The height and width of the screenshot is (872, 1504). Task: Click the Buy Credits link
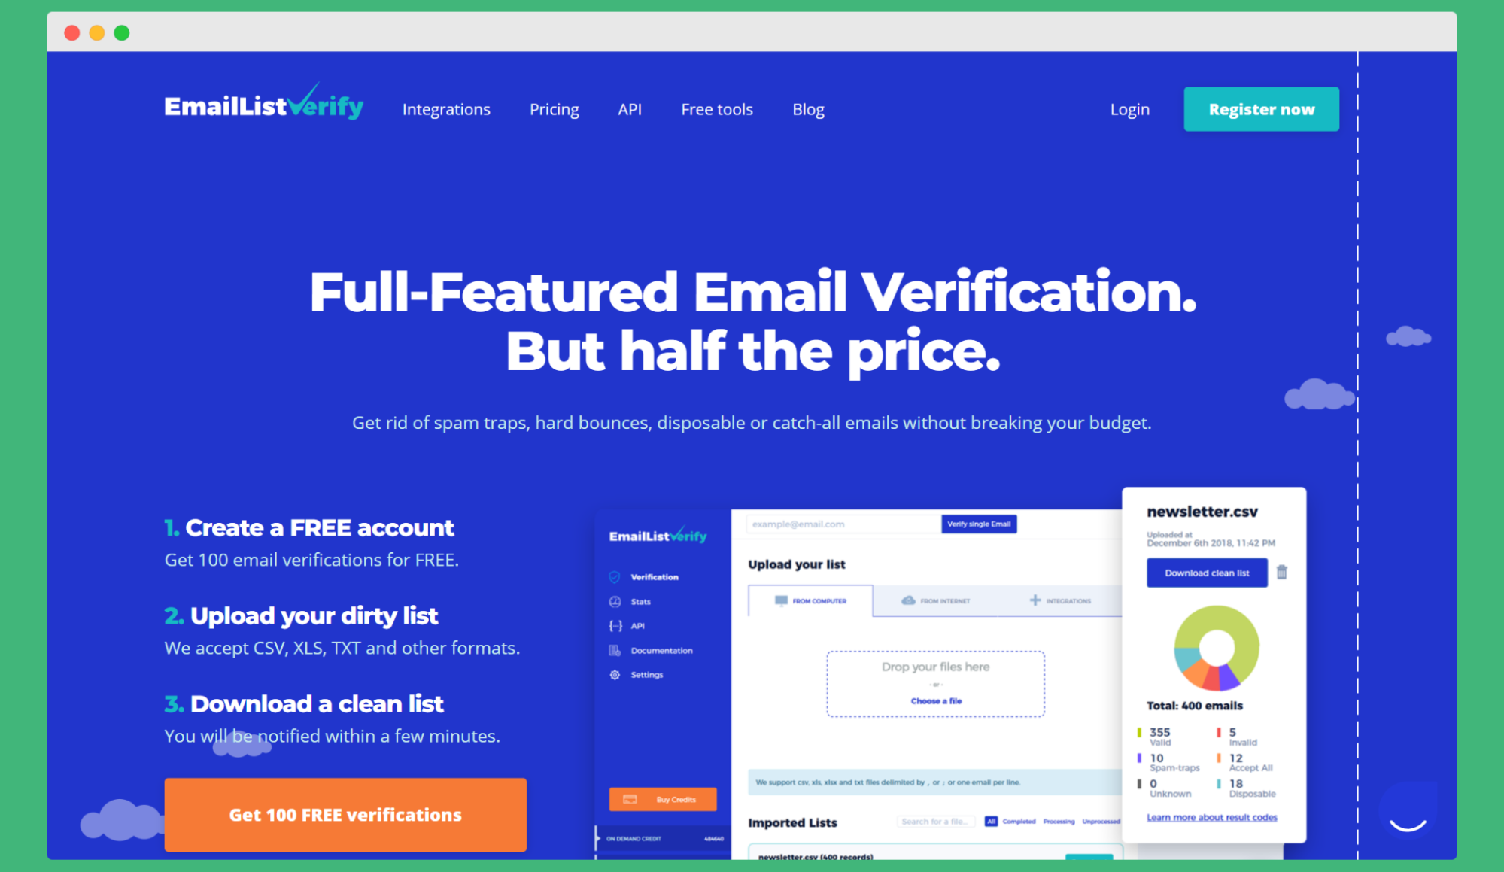click(x=662, y=799)
